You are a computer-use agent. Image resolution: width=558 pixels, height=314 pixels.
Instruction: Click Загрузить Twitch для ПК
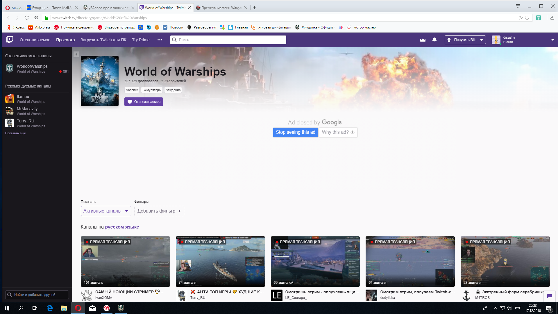point(103,40)
